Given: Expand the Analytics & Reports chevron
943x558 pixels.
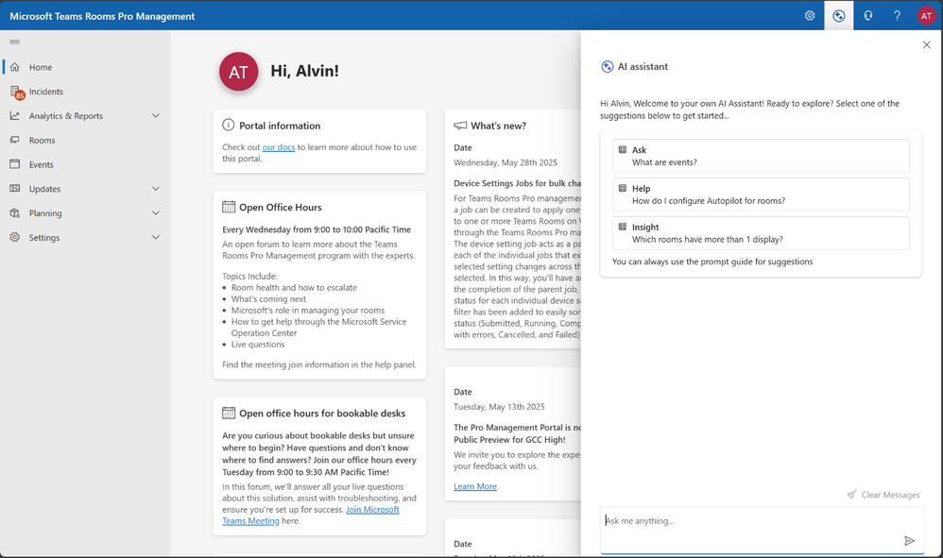Looking at the screenshot, I should tap(156, 115).
